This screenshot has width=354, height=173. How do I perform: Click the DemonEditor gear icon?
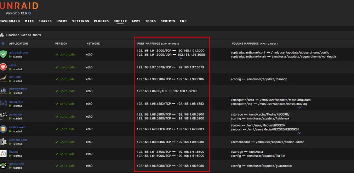point(3,142)
